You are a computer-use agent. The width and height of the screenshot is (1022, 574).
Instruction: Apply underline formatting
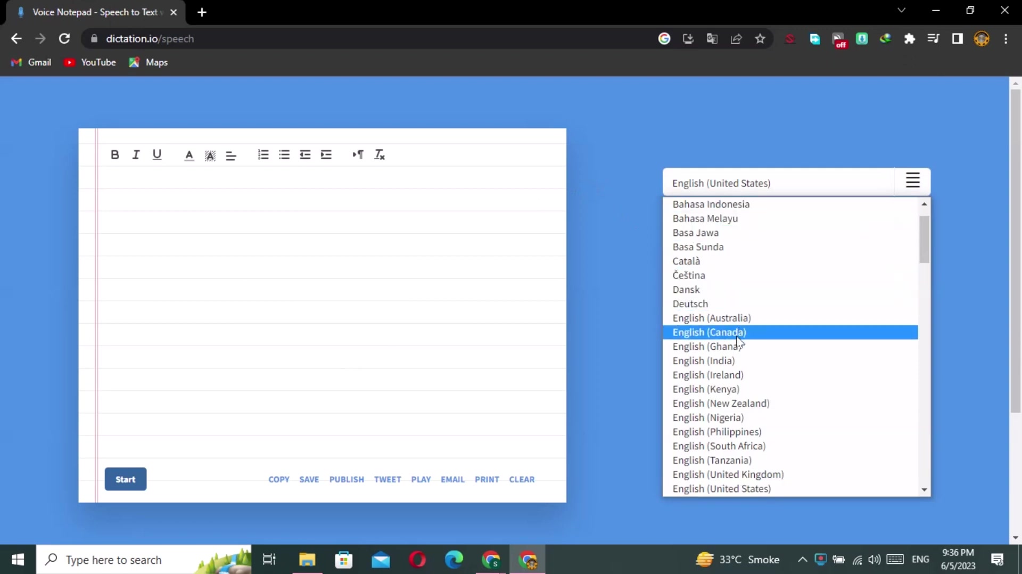pyautogui.click(x=157, y=154)
